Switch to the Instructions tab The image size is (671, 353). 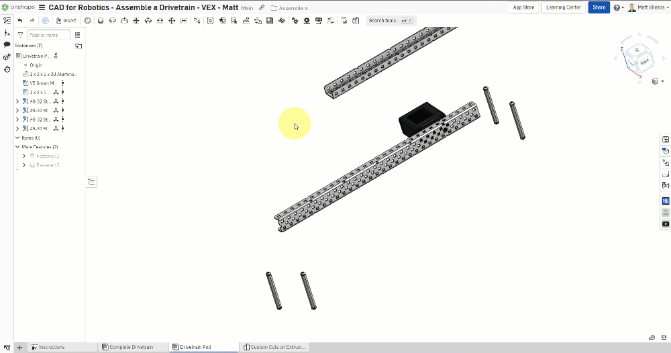coord(52,347)
